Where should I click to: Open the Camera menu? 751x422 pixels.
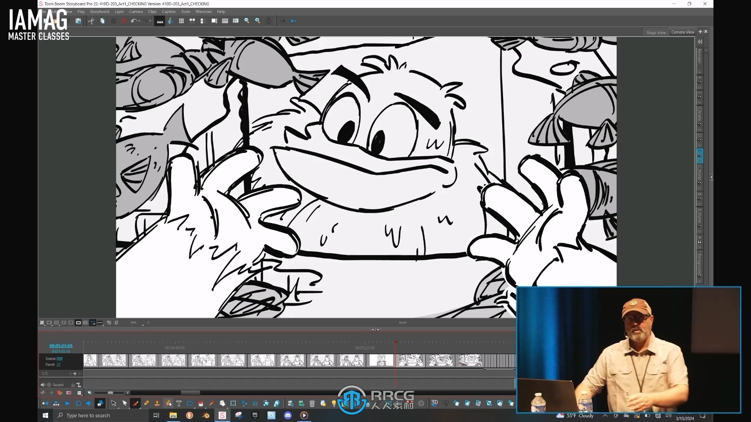136,12
